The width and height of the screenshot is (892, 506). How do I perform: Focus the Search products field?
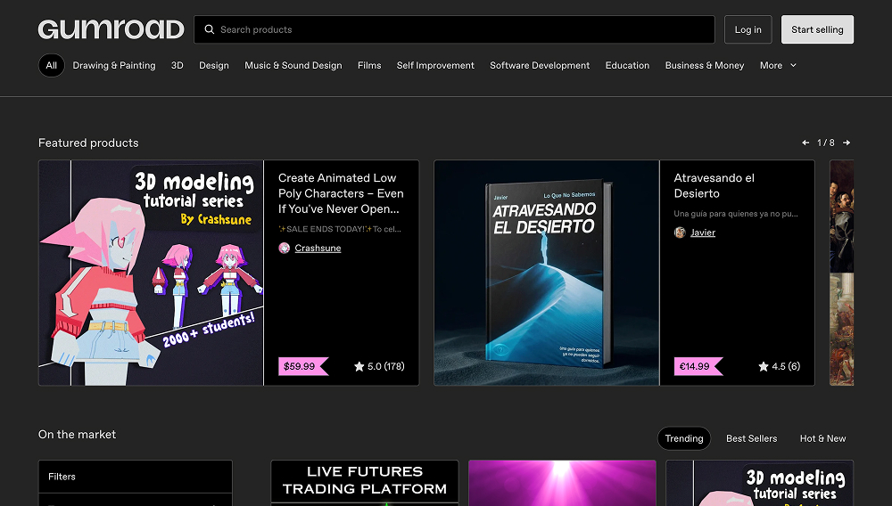(454, 29)
